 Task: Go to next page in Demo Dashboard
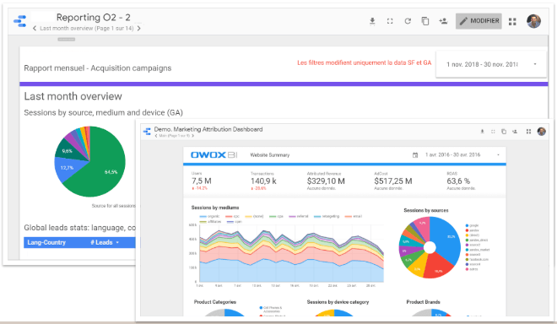coord(193,136)
